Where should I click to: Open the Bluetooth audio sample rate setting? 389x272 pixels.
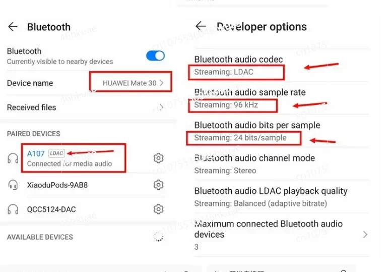coord(281,98)
